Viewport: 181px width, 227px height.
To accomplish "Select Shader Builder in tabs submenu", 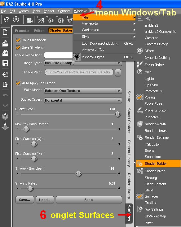I will 158,164.
